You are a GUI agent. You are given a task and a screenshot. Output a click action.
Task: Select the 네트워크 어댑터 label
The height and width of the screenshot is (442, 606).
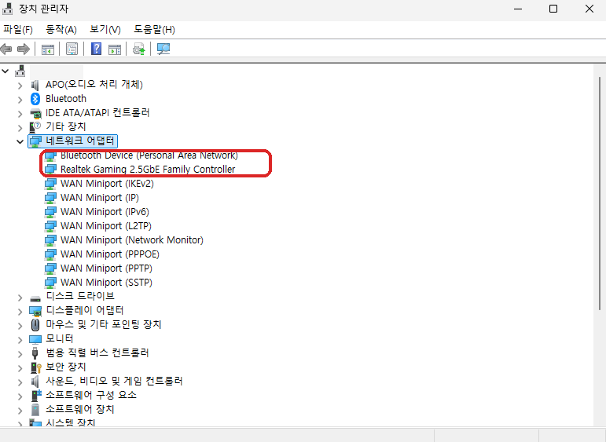80,141
